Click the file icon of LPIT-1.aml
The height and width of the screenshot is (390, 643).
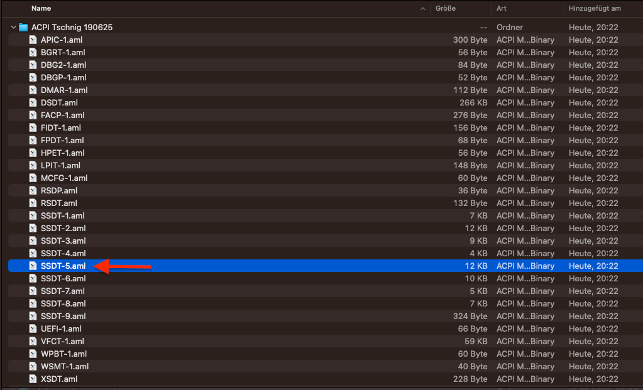[x=33, y=166]
